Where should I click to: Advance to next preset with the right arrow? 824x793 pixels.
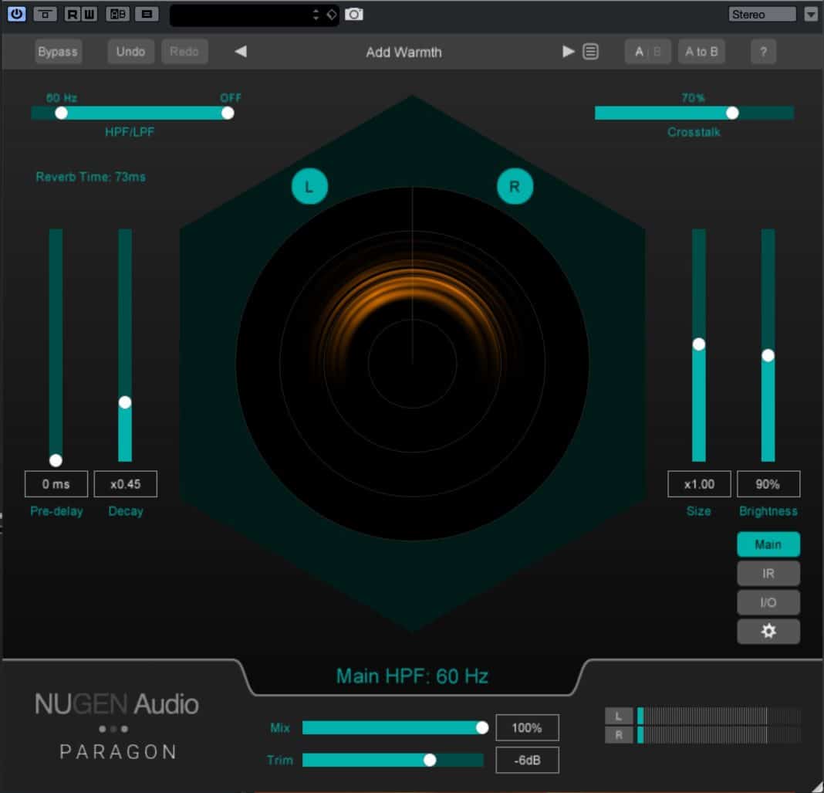(568, 52)
